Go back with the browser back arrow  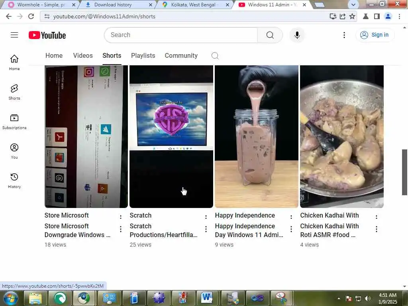click(9, 16)
